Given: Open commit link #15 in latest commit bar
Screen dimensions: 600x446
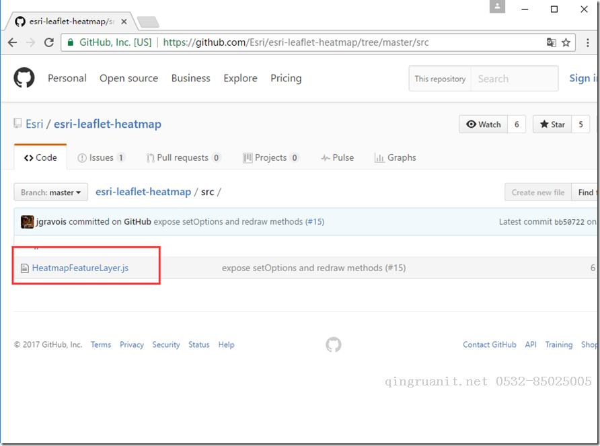Looking at the screenshot, I should pos(314,221).
